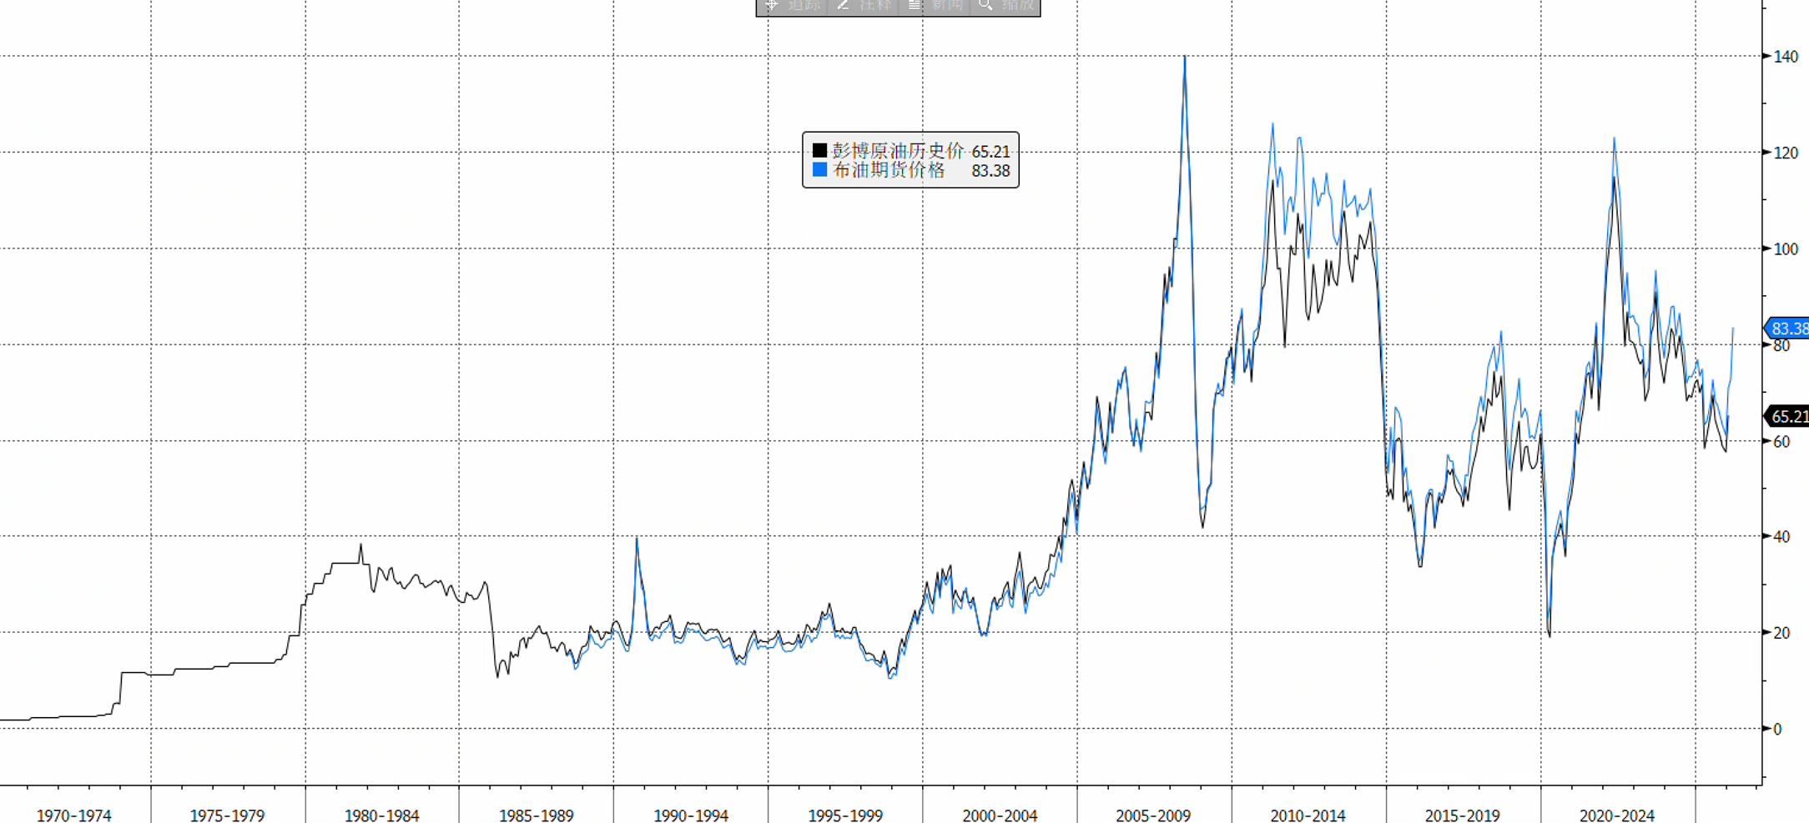The image size is (1809, 823).
Task: Open the 新闻 (News) toolbar item
Action: [935, 6]
